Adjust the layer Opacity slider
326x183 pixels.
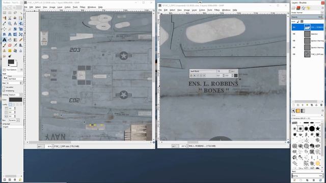click(x=308, y=17)
